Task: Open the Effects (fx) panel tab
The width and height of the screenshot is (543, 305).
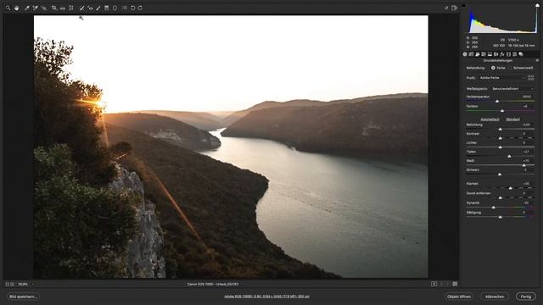Action: click(502, 54)
